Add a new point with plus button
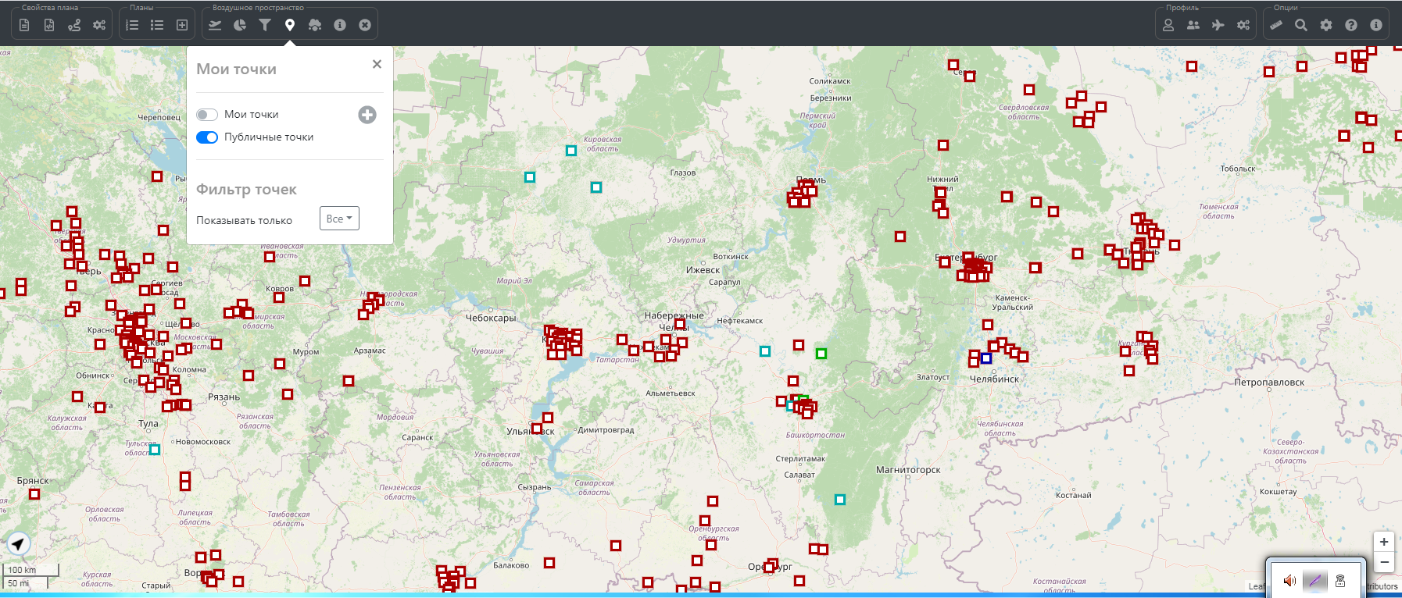The image size is (1402, 598). tap(367, 115)
